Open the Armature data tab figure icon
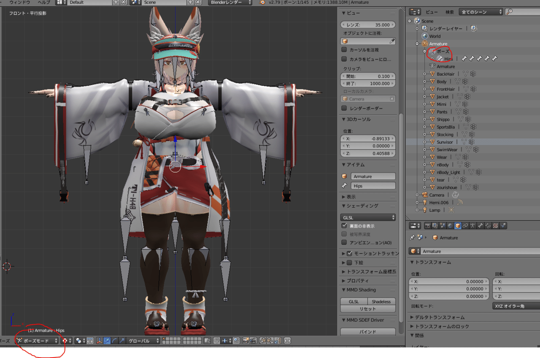Screen dimensions: 540x358 point(473,226)
